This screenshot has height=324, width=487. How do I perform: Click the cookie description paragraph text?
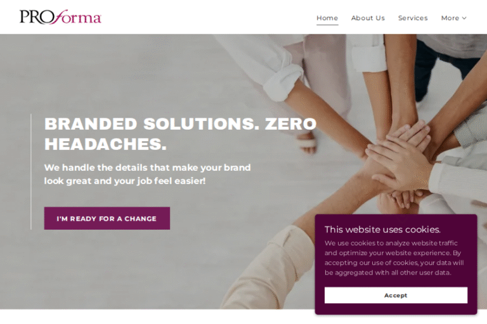click(394, 258)
